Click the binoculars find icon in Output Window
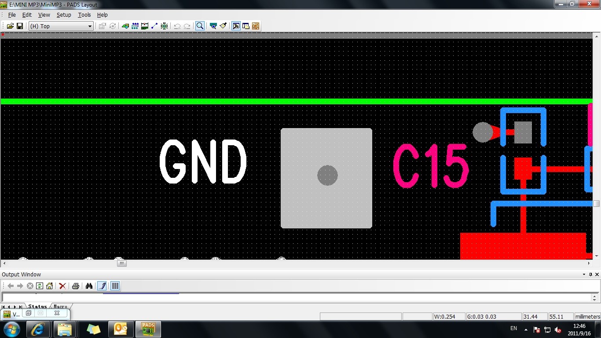The image size is (601, 338). (x=89, y=286)
